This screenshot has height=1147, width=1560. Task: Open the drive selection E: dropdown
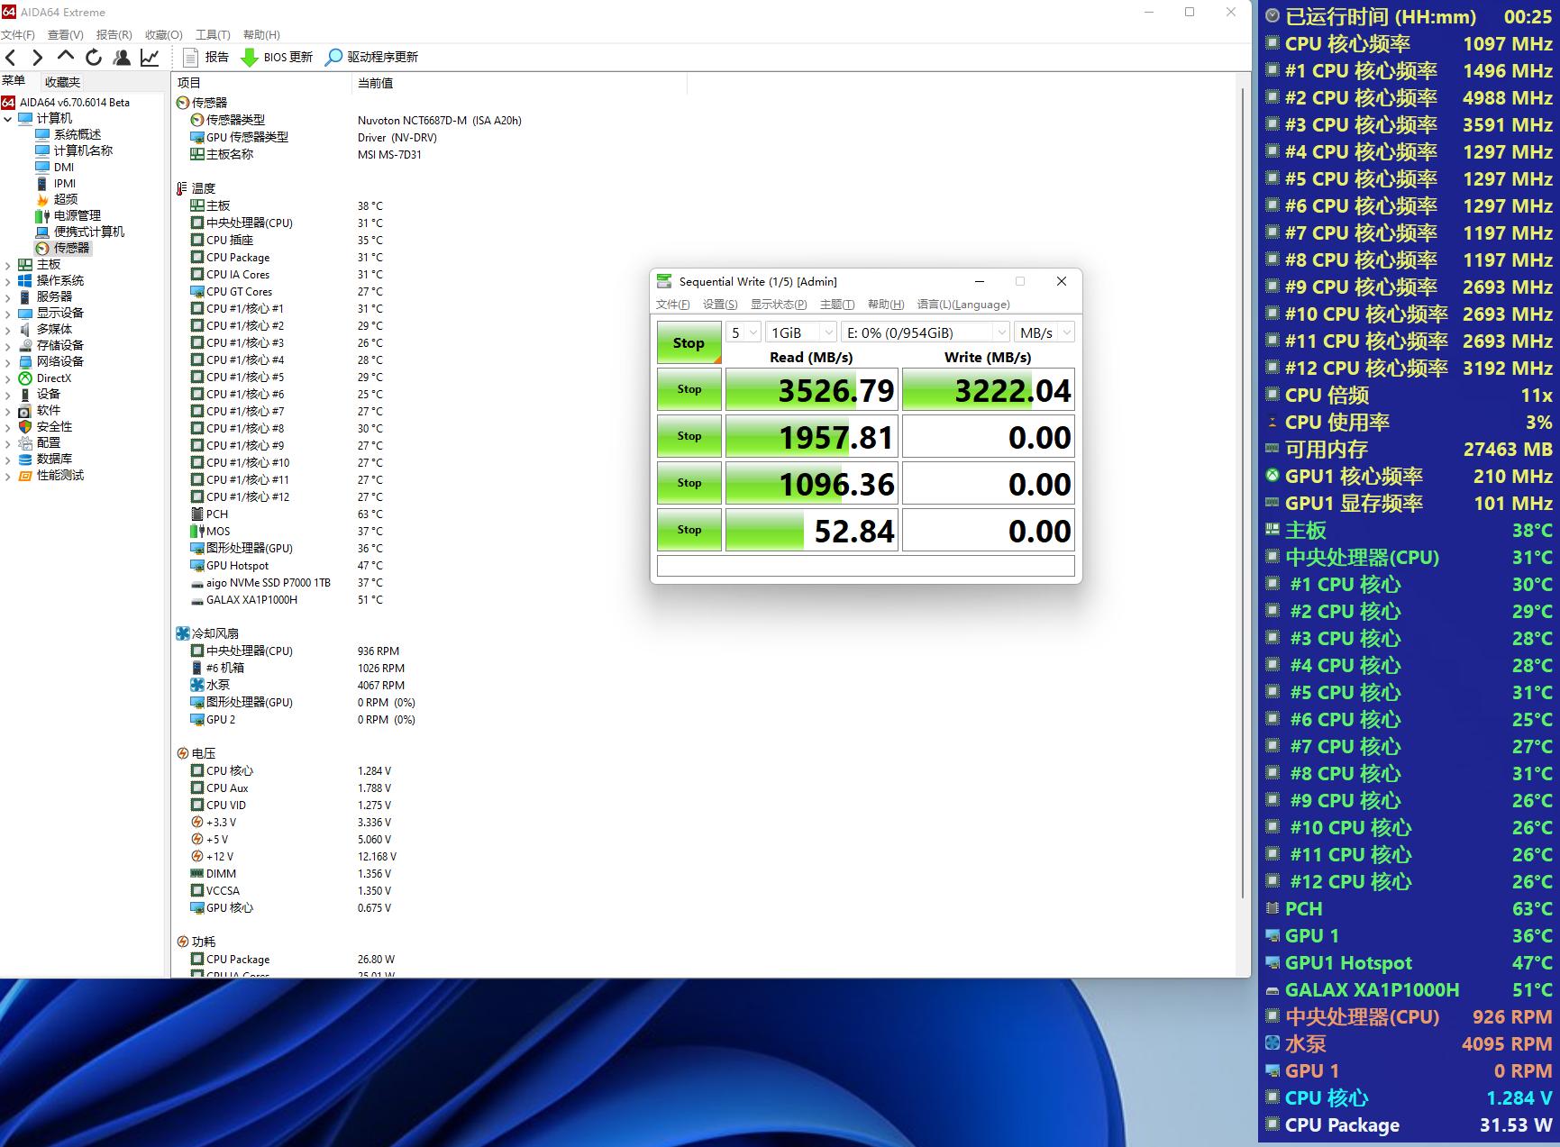(925, 332)
